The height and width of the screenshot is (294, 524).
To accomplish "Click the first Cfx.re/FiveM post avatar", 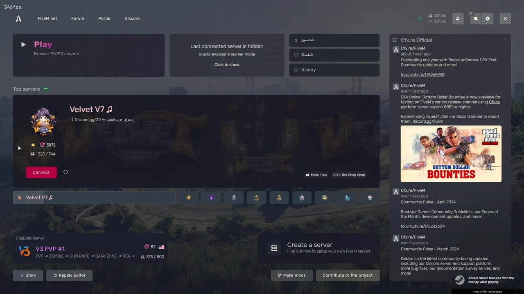I will tap(396, 49).
